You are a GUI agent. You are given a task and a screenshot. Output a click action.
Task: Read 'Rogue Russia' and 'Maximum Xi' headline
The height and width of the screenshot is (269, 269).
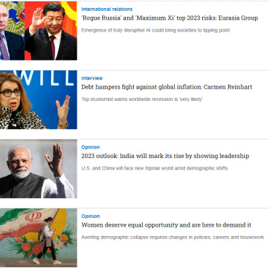click(x=169, y=18)
